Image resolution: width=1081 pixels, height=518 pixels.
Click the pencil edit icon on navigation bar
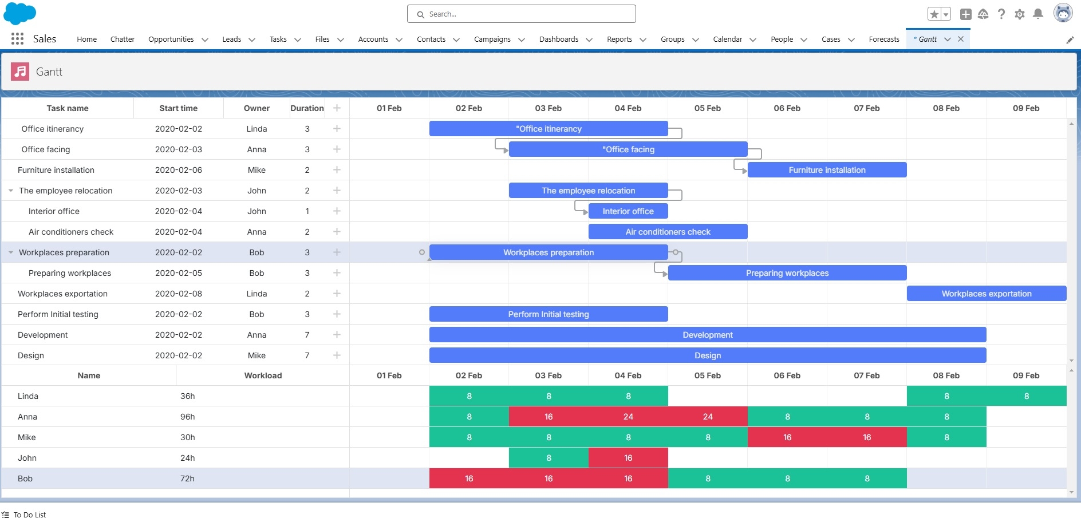coord(1070,39)
